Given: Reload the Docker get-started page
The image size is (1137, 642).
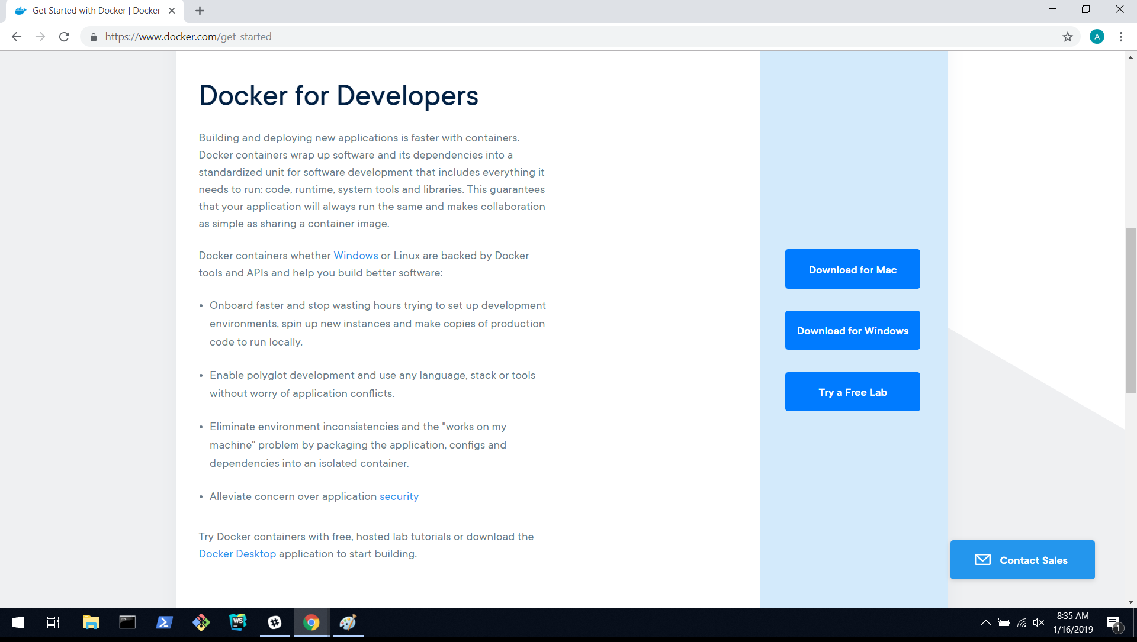Looking at the screenshot, I should point(64,37).
